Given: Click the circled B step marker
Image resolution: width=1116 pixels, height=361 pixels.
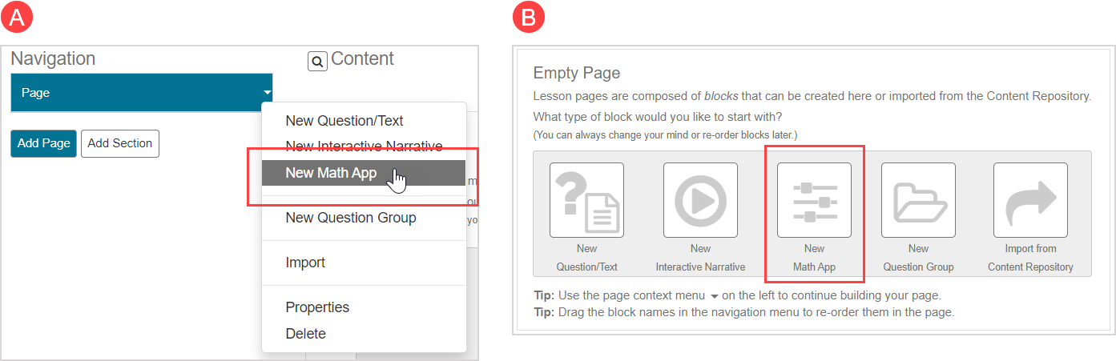Looking at the screenshot, I should pyautogui.click(x=529, y=18).
